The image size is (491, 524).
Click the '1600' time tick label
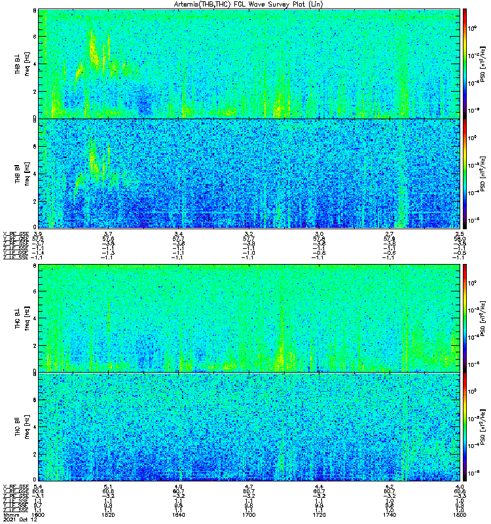(38, 515)
